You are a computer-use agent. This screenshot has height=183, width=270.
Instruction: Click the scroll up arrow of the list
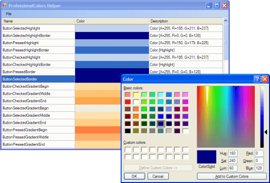[x=225, y=21]
